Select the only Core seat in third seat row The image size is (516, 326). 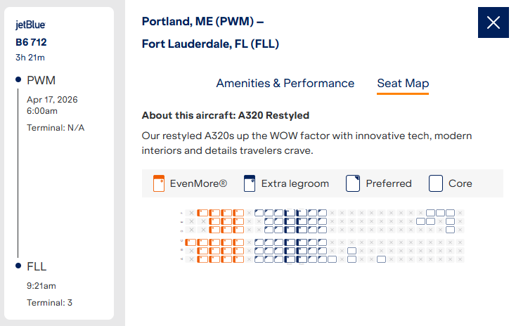pos(450,229)
